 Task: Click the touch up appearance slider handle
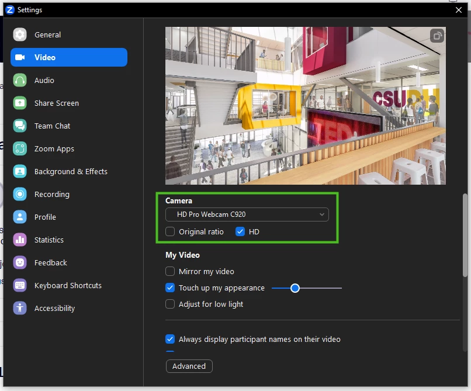(295, 288)
